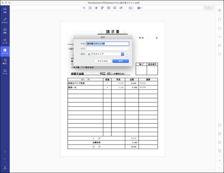The width and height of the screenshot is (224, 173).
Task: Click the undo arrow in sidebar
Action: point(5,152)
